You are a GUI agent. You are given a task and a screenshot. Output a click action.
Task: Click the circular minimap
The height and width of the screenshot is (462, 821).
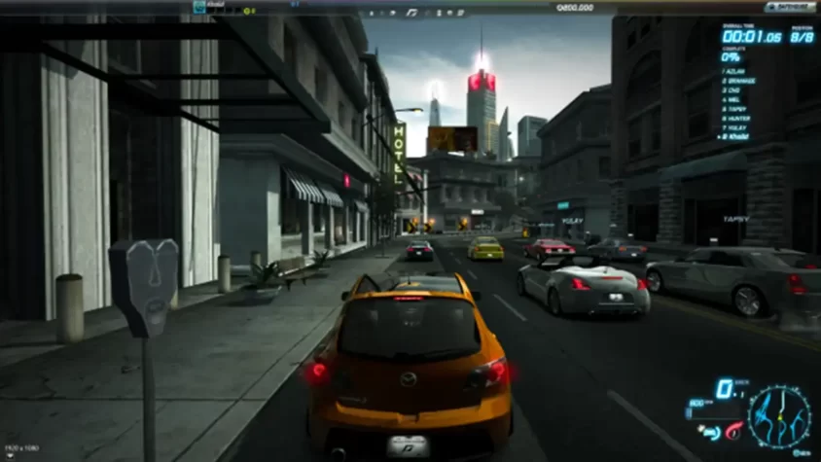779,417
